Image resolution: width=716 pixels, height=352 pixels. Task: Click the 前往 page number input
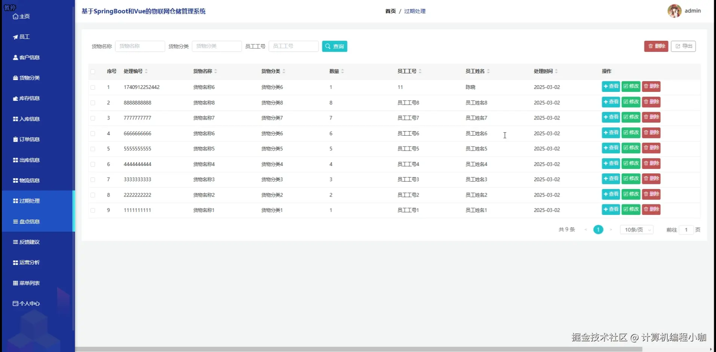[x=686, y=230]
